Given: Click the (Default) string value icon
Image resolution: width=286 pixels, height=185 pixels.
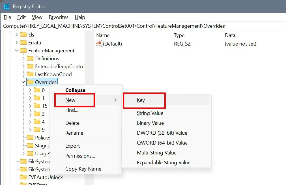Looking at the screenshot, I should (x=99, y=44).
